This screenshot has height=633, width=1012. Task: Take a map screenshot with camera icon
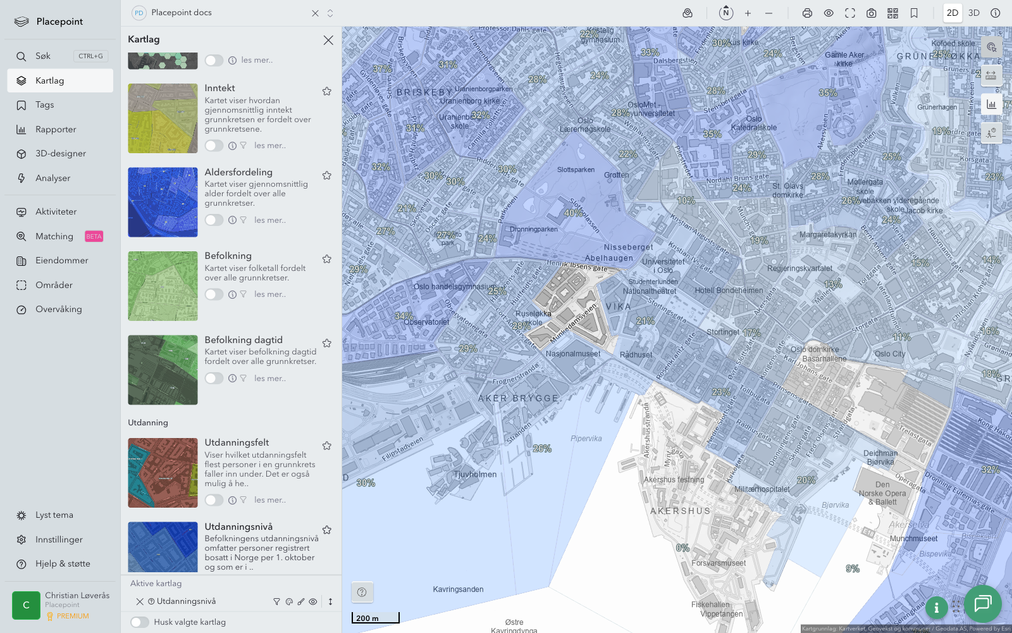[x=871, y=13]
